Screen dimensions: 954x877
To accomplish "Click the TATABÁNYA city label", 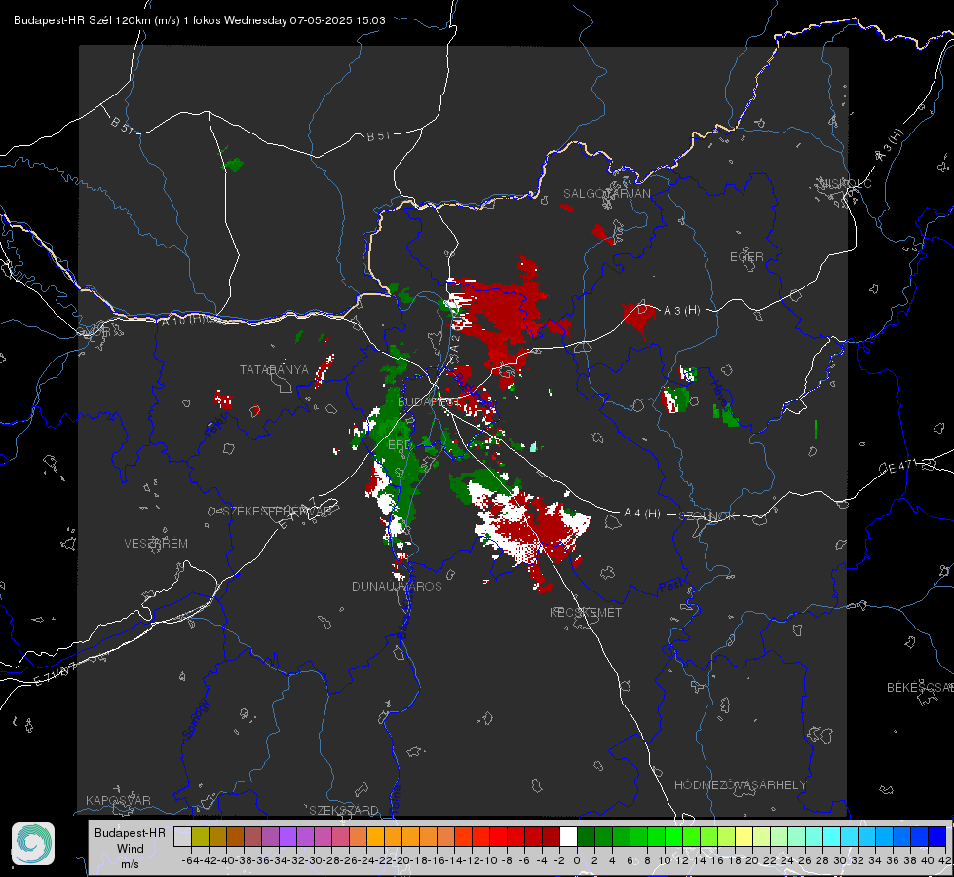I will (274, 369).
